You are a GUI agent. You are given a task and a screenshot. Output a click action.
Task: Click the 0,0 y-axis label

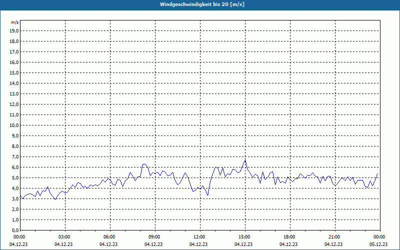click(15, 230)
